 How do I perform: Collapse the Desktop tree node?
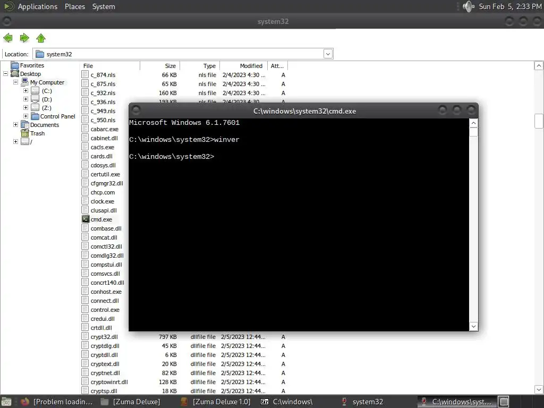click(5, 73)
